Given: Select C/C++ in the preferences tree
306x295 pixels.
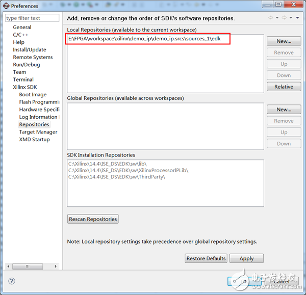Looking at the screenshot, I should tap(20, 35).
